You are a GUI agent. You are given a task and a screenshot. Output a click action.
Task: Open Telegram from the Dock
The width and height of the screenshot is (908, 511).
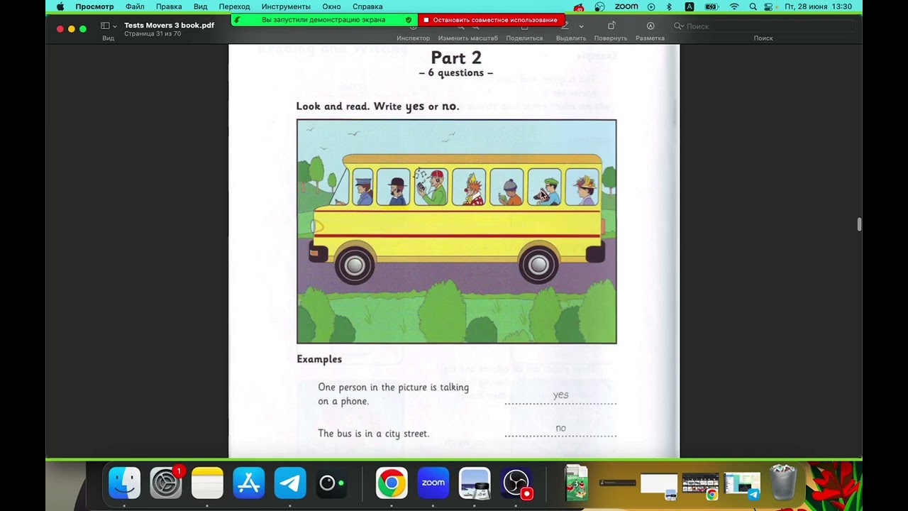point(290,483)
